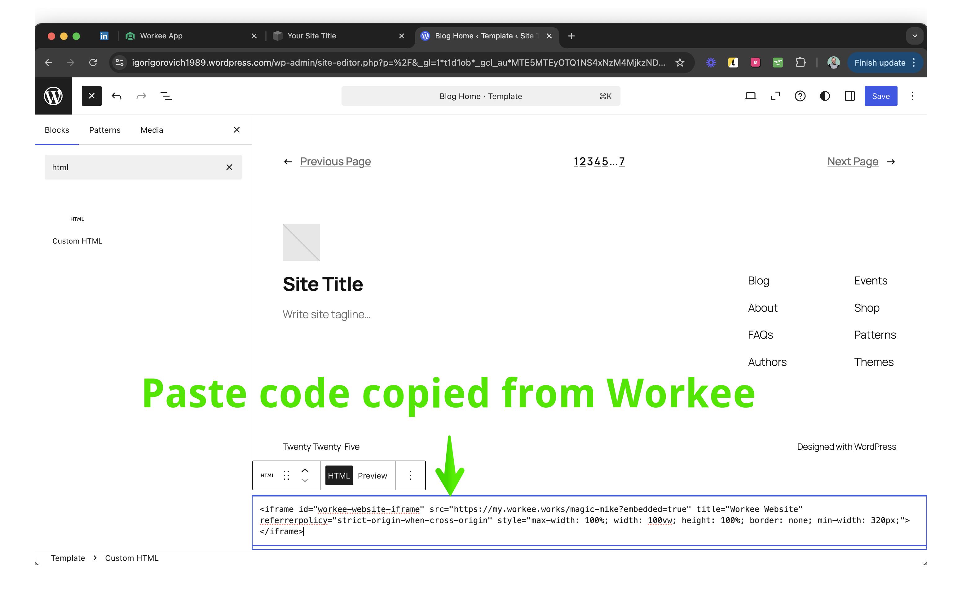This screenshot has width=962, height=611.
Task: Expand the tab search dropdown
Action: point(915,36)
